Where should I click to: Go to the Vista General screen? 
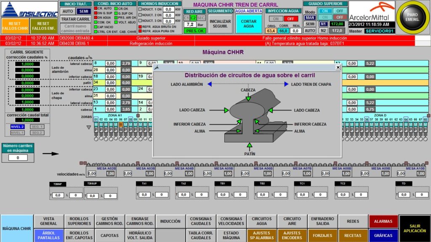(x=49, y=221)
